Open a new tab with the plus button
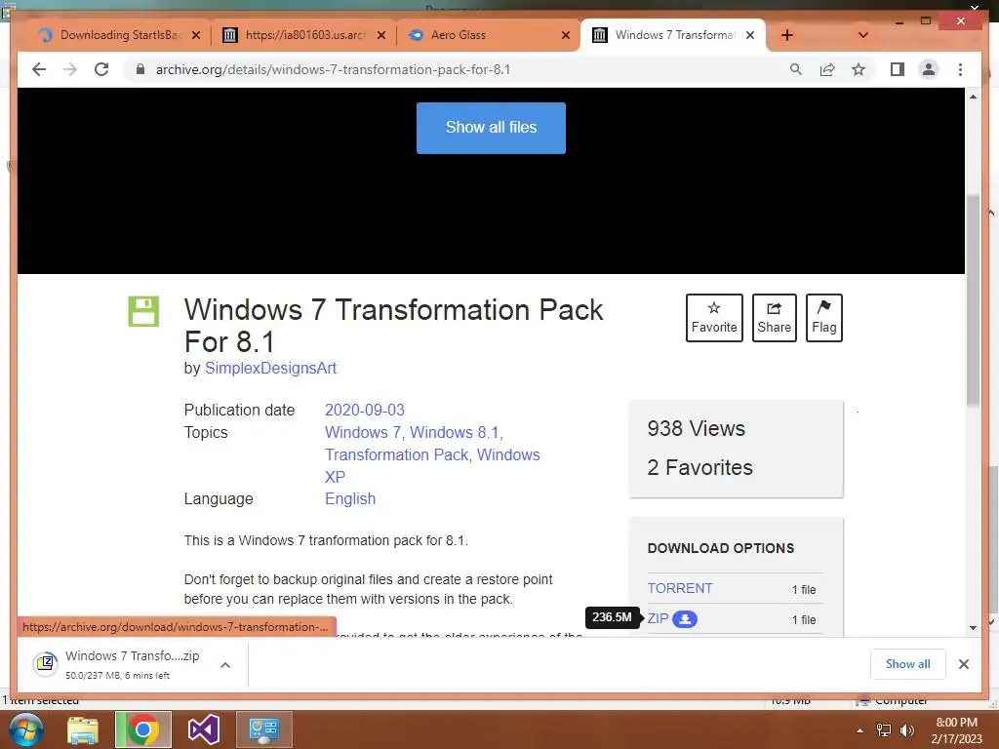The width and height of the screenshot is (999, 749). point(787,35)
